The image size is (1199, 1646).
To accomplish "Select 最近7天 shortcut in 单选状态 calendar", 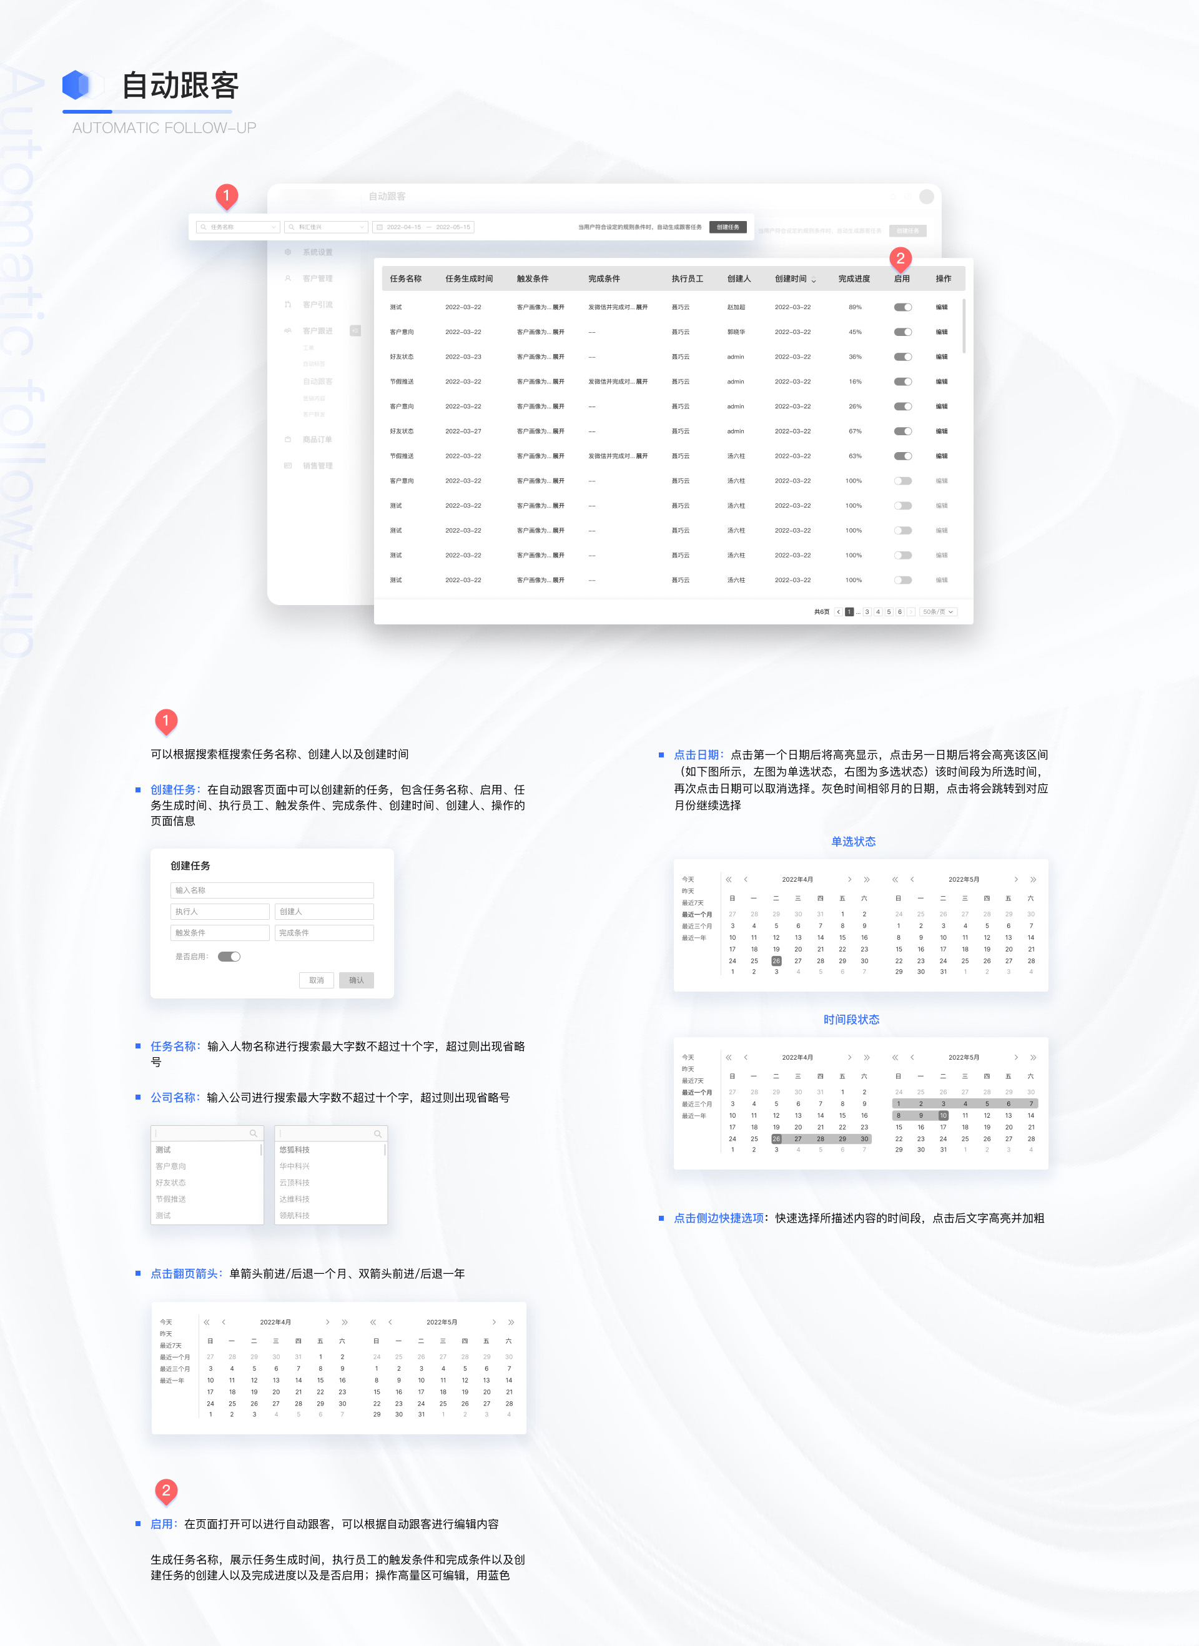I will [693, 903].
